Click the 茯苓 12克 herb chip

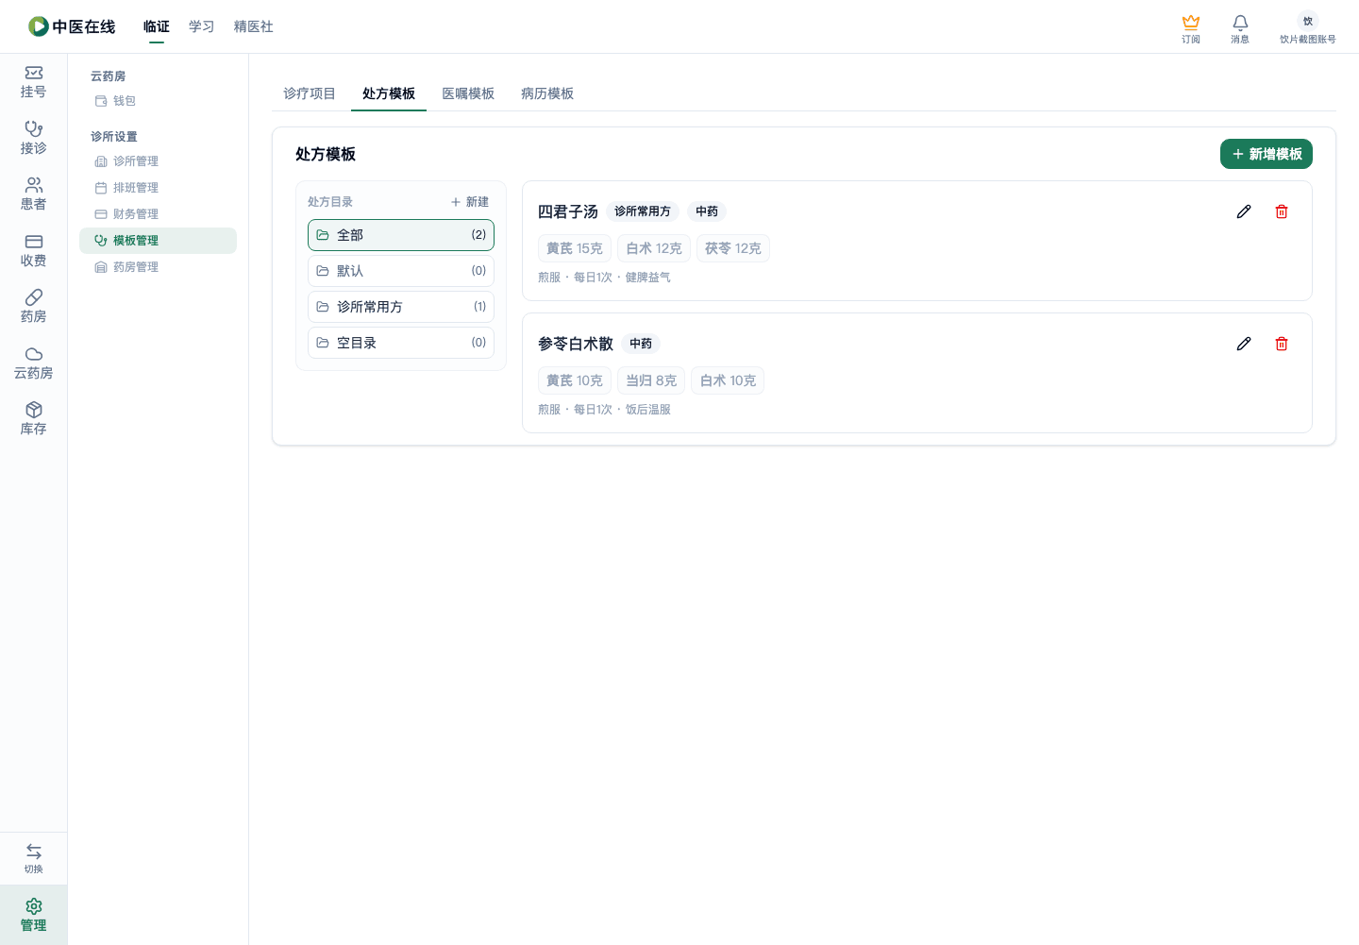[x=733, y=248]
